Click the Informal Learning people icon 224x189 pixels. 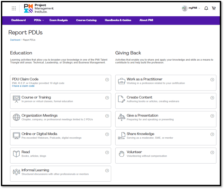click(16, 172)
